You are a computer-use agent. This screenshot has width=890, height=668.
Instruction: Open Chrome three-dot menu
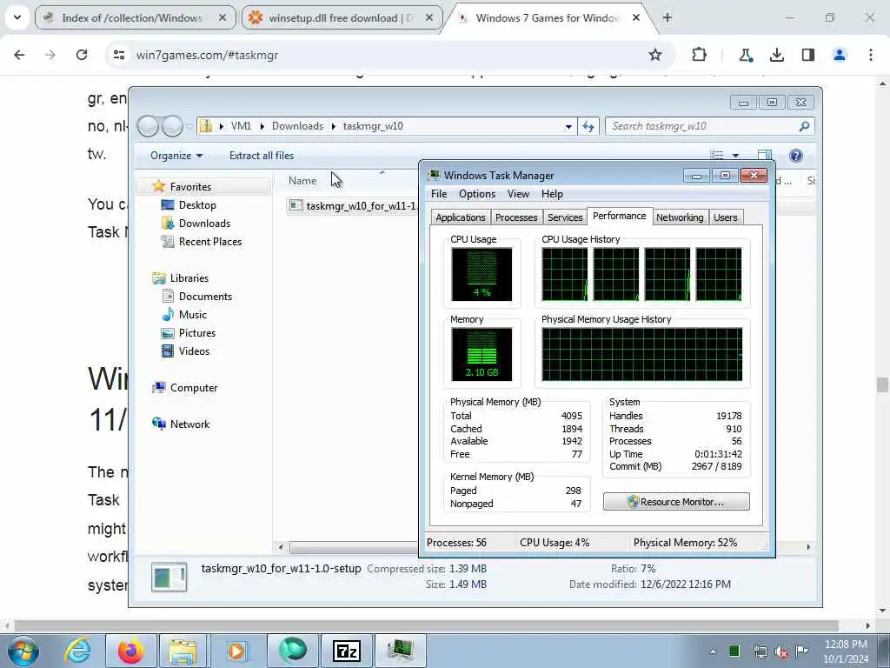870,55
